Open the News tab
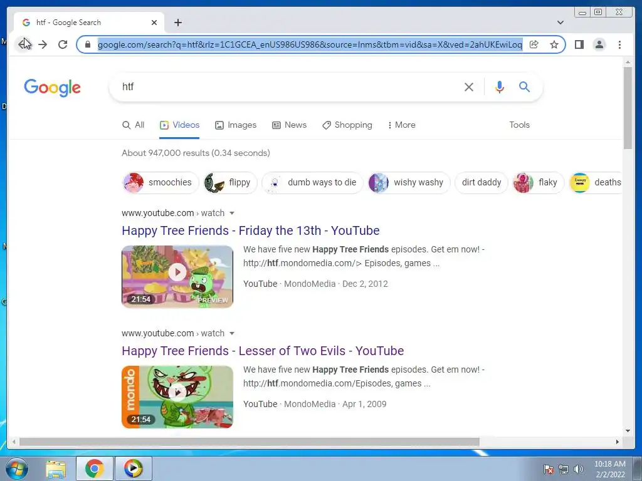This screenshot has width=642, height=481. [289, 125]
